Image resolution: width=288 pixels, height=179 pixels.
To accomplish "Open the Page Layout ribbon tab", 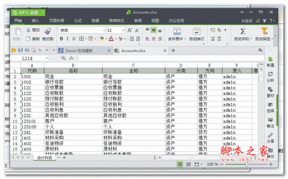I will 57,21.
